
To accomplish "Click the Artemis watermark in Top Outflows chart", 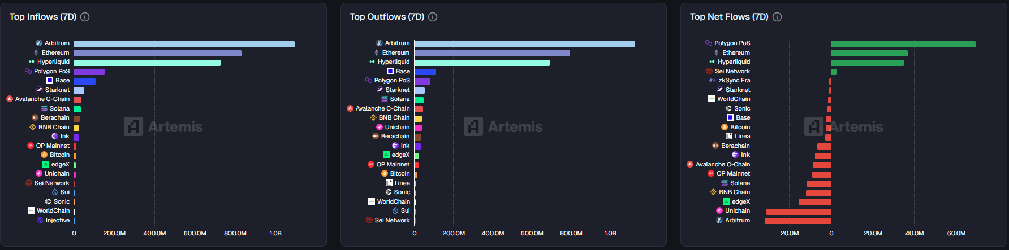I will point(503,127).
